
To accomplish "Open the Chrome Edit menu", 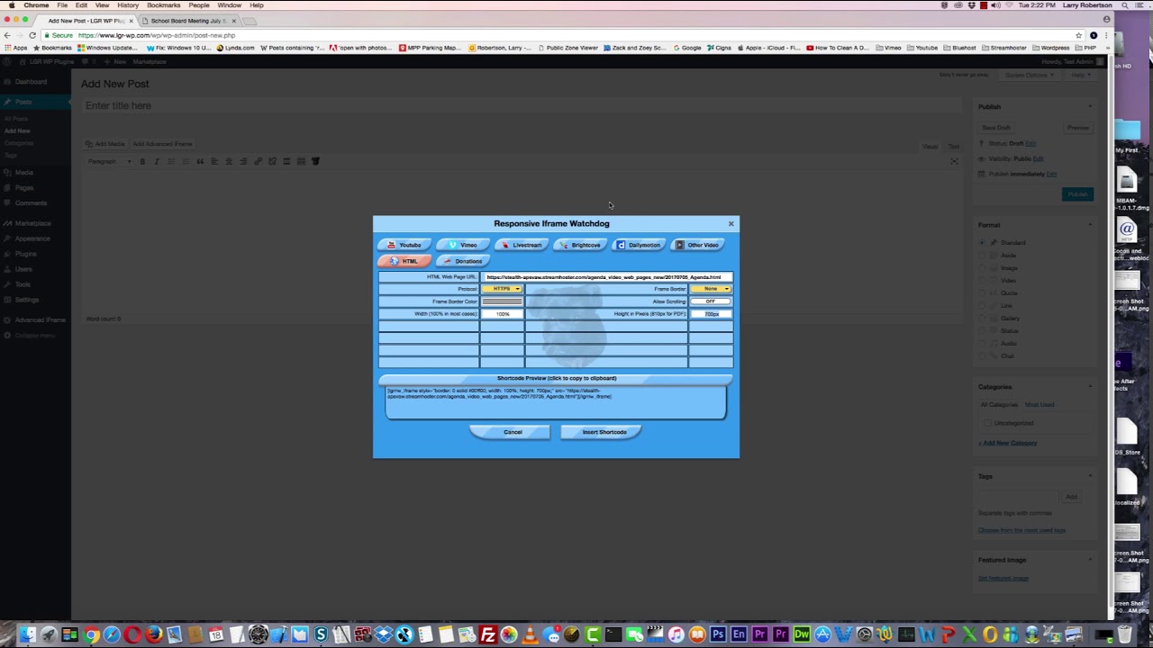I will click(81, 5).
